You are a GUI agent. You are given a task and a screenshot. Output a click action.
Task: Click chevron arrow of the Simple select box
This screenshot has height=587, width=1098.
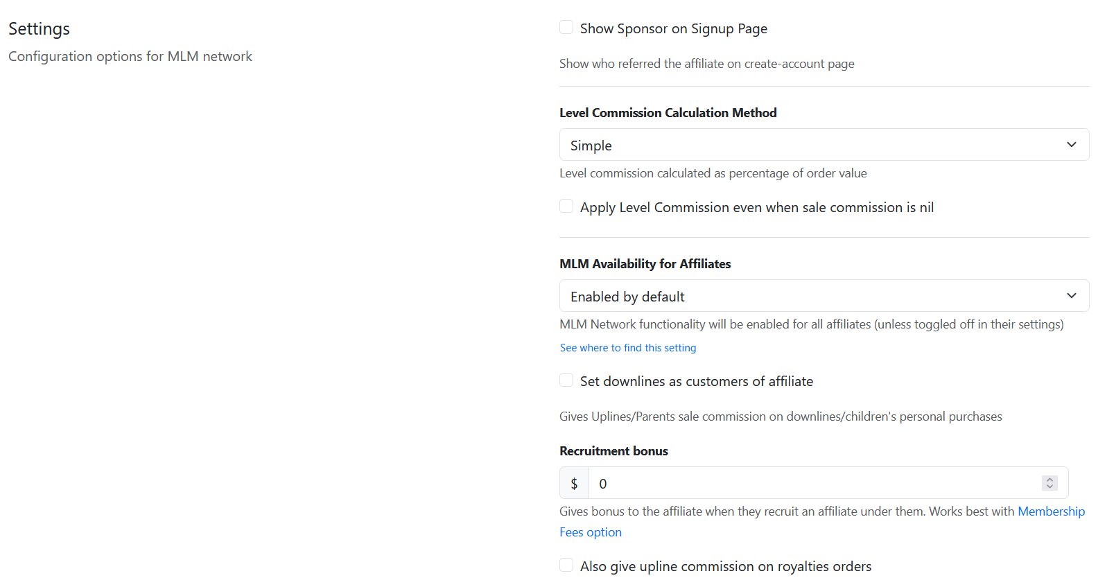[1072, 145]
